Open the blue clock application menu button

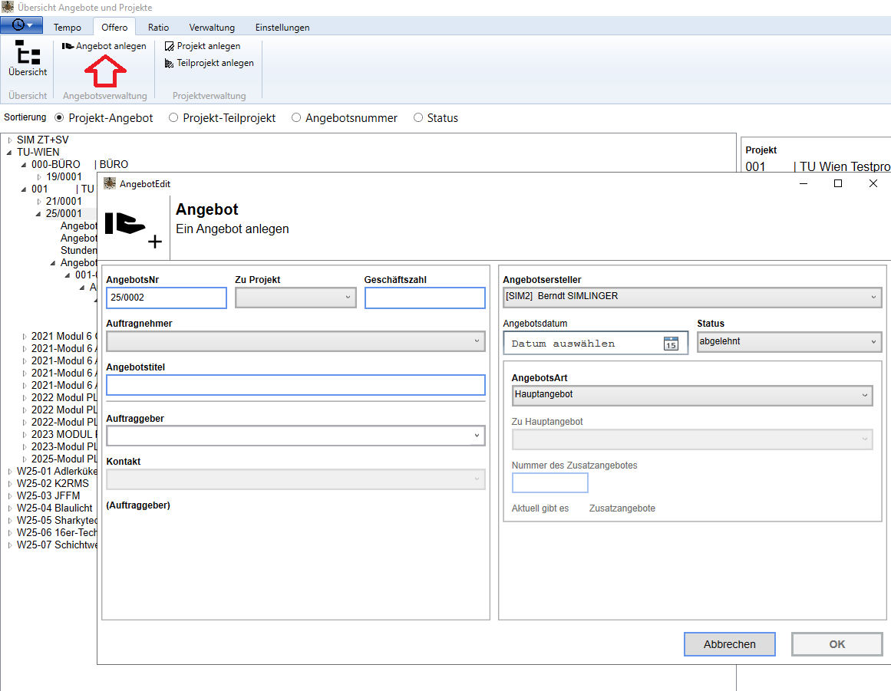22,25
